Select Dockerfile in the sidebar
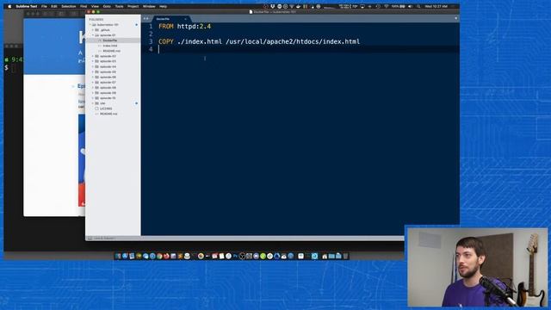Screen dimensions: 551x310 109,40
